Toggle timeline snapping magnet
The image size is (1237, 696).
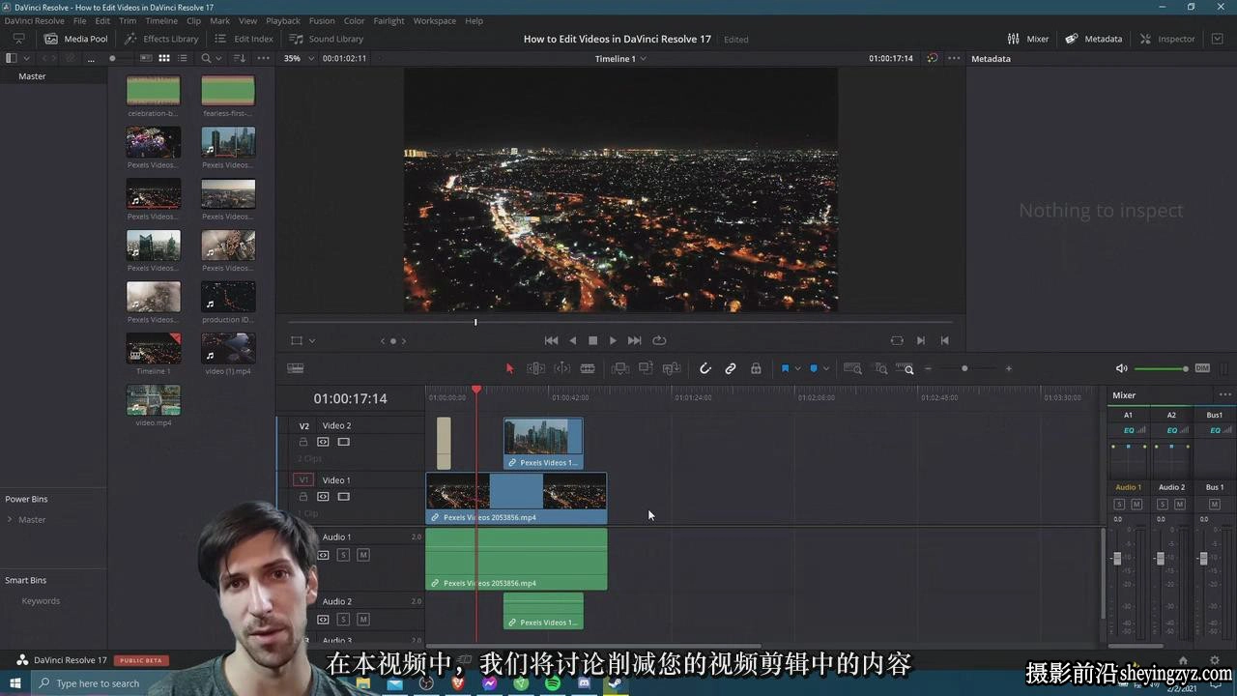click(x=705, y=368)
